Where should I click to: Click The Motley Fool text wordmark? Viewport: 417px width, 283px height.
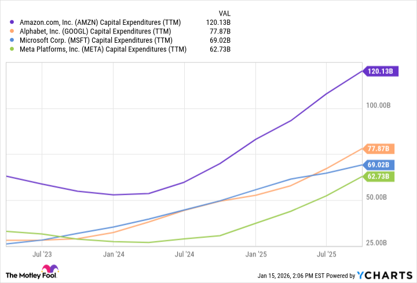(23, 274)
